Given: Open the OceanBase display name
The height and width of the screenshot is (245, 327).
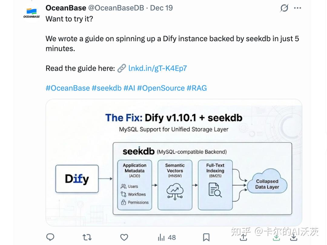Looking at the screenshot, I should point(66,8).
